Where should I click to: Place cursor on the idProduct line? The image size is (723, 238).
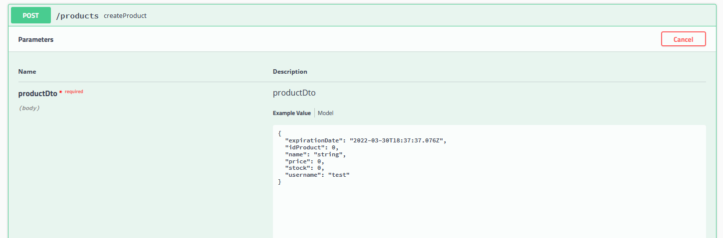coord(311,147)
